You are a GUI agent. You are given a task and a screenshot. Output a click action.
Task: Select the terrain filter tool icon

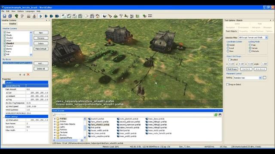(121, 16)
